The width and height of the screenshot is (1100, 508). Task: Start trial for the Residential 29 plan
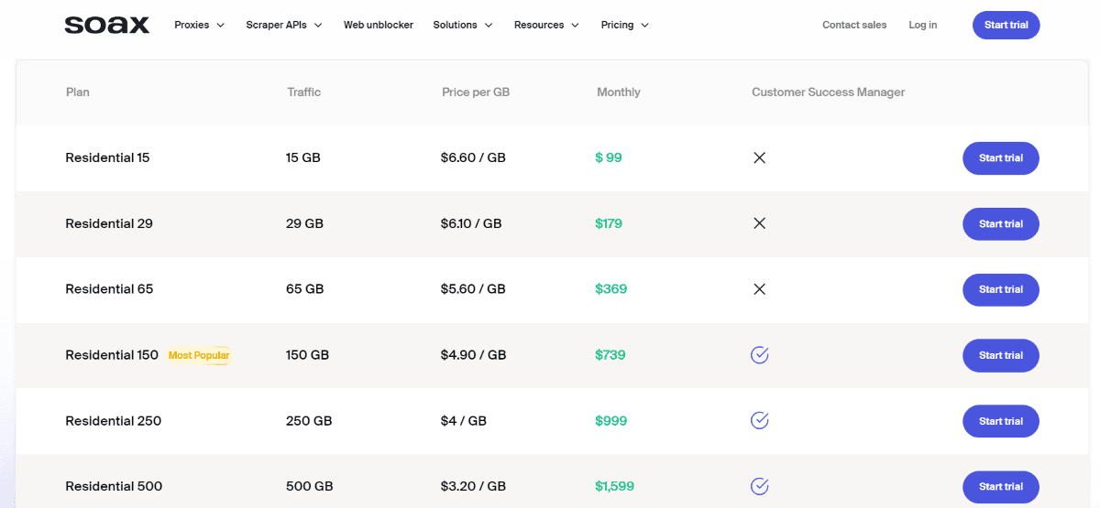pos(1001,224)
